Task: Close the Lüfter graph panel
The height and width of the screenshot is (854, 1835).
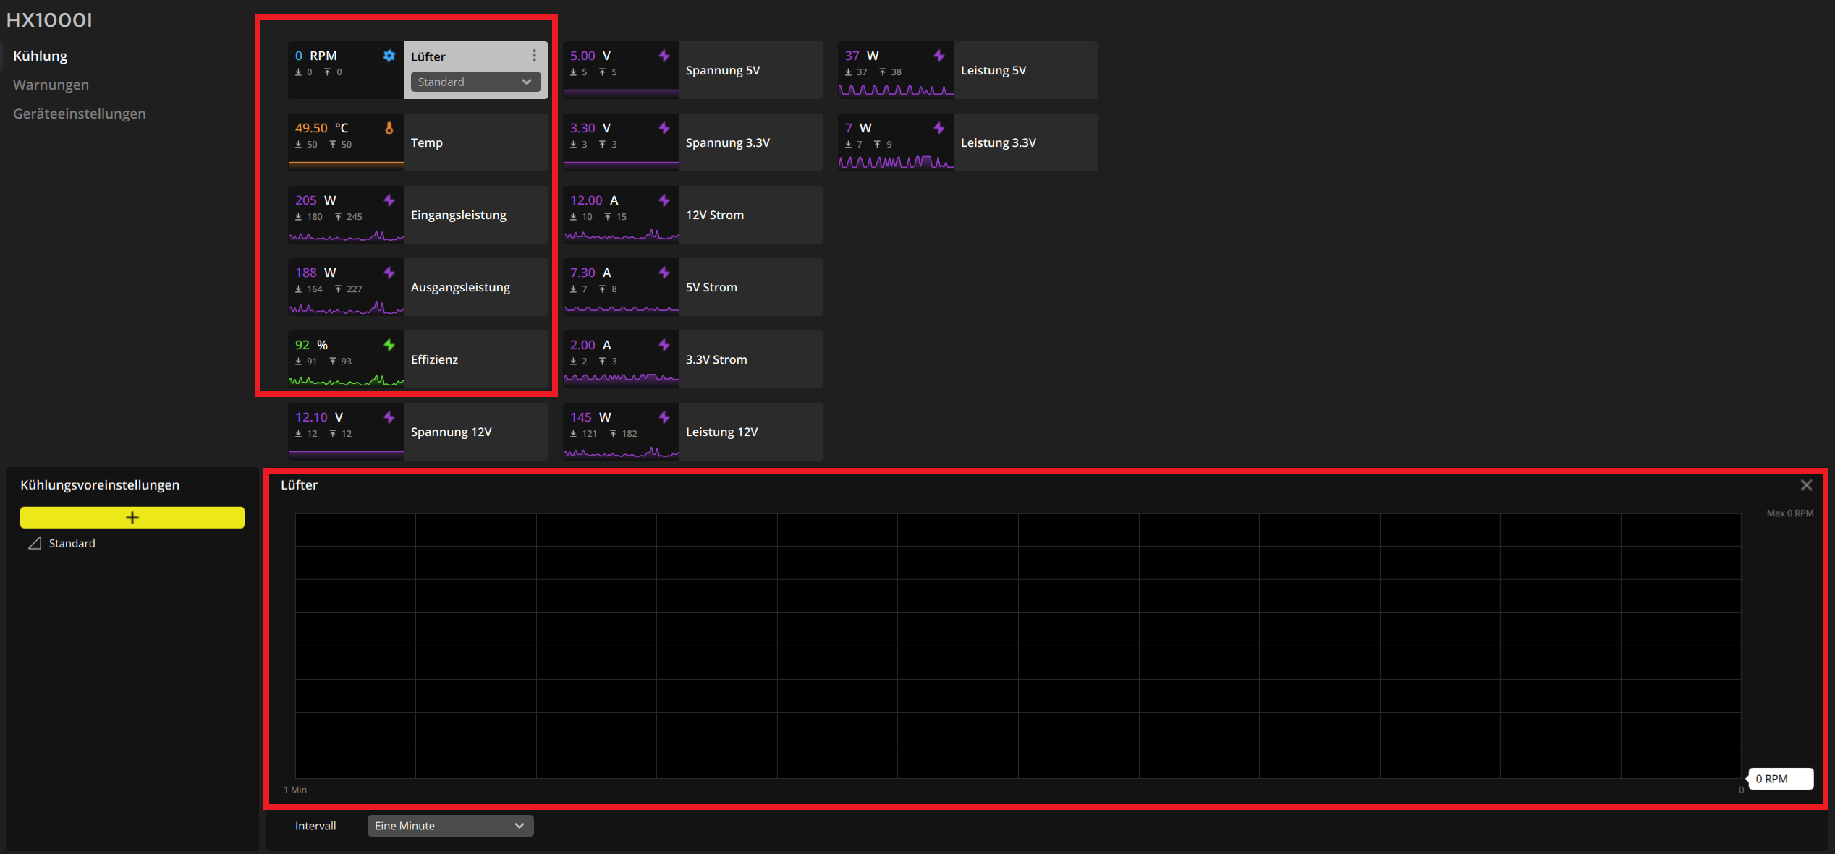Action: click(1806, 485)
